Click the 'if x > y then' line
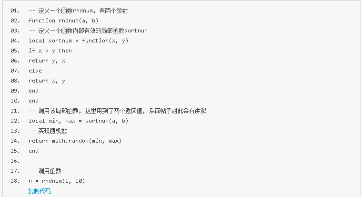The height and width of the screenshot is (197, 362). point(50,51)
